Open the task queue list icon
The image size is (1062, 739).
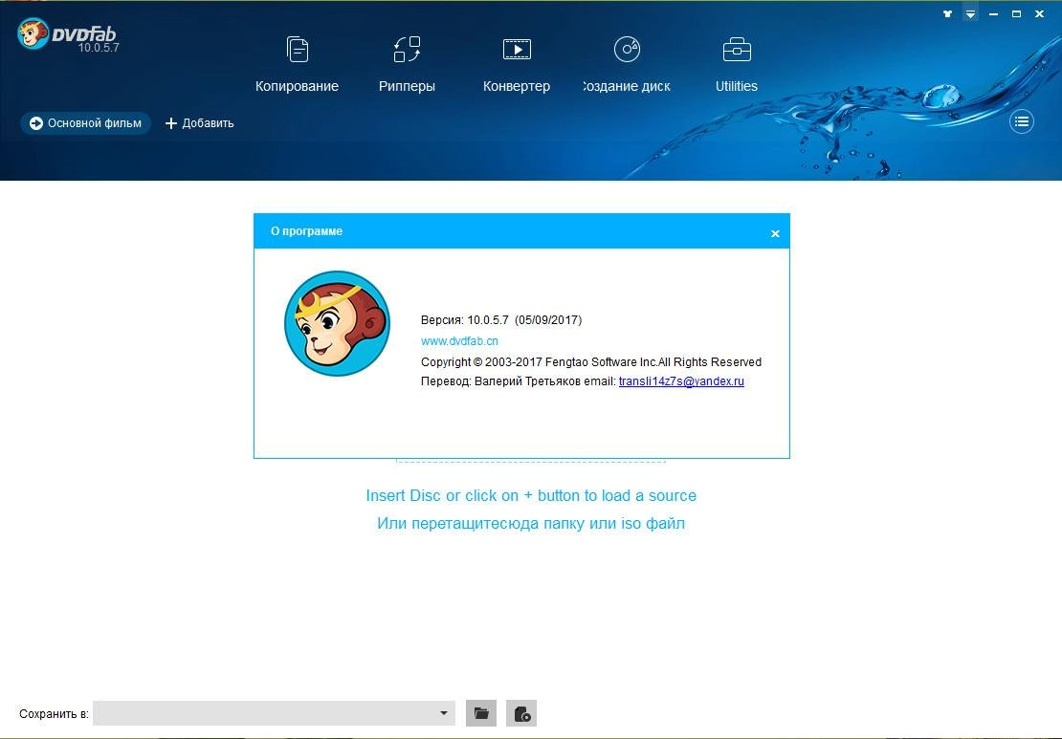[1022, 121]
